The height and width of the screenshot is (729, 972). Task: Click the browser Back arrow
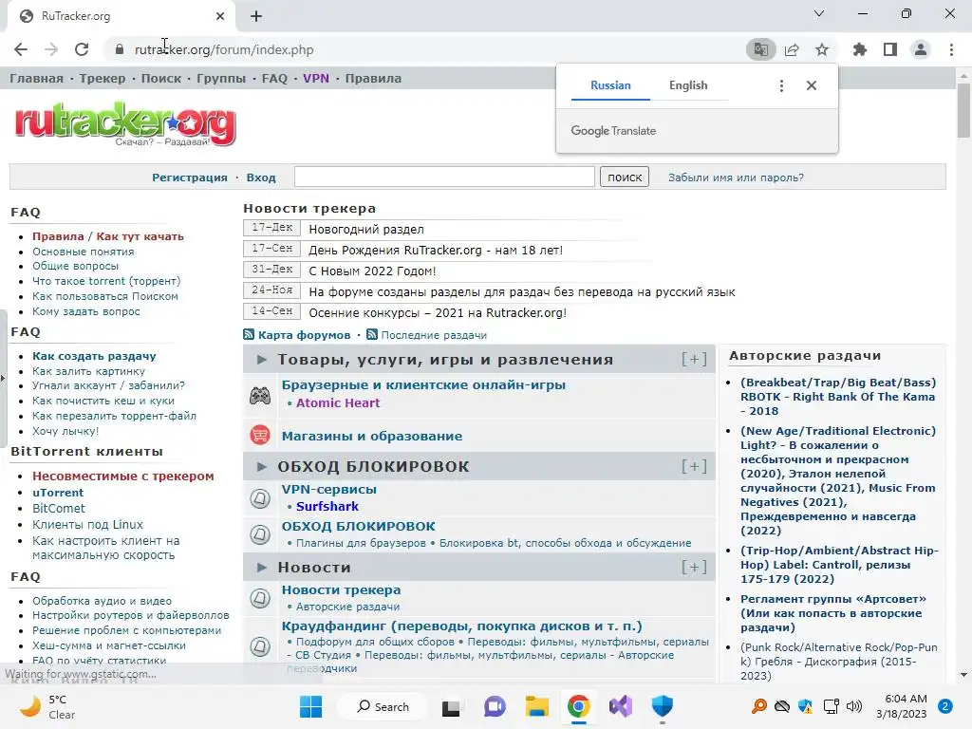(21, 49)
